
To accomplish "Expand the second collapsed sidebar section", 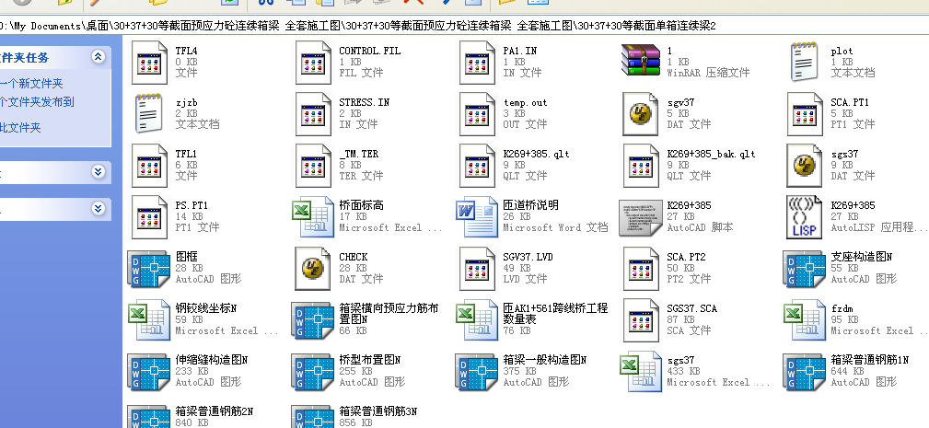I will [x=99, y=172].
